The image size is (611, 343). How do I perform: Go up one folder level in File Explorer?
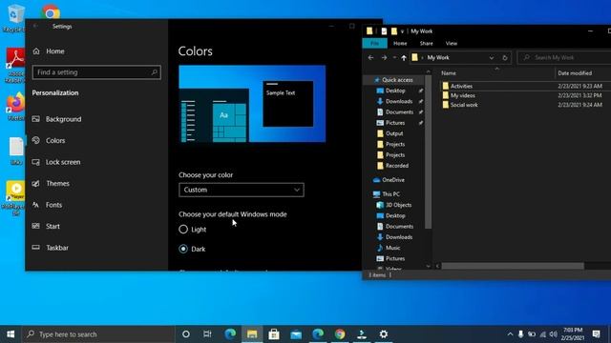[404, 57]
